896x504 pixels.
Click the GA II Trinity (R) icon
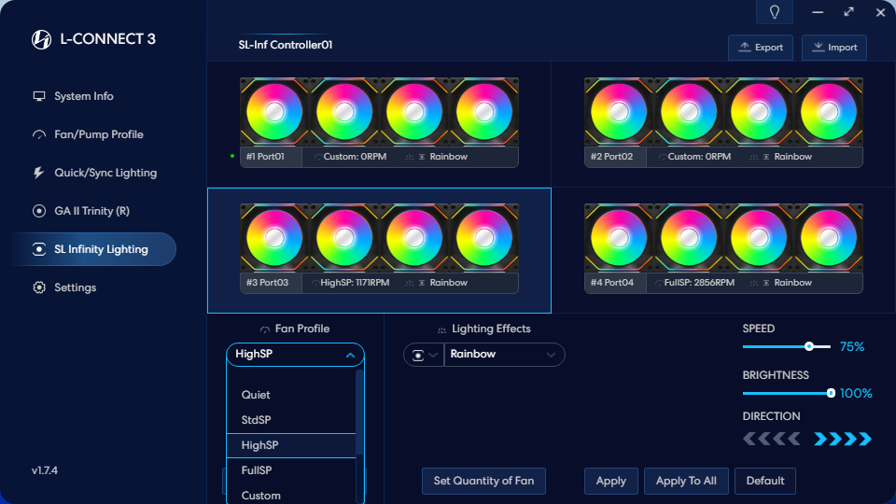[39, 211]
